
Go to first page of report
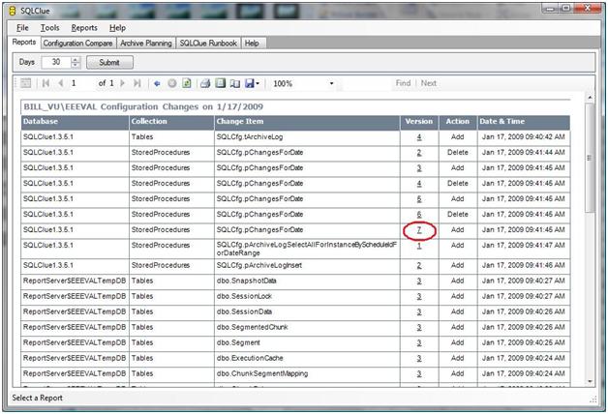(46, 83)
